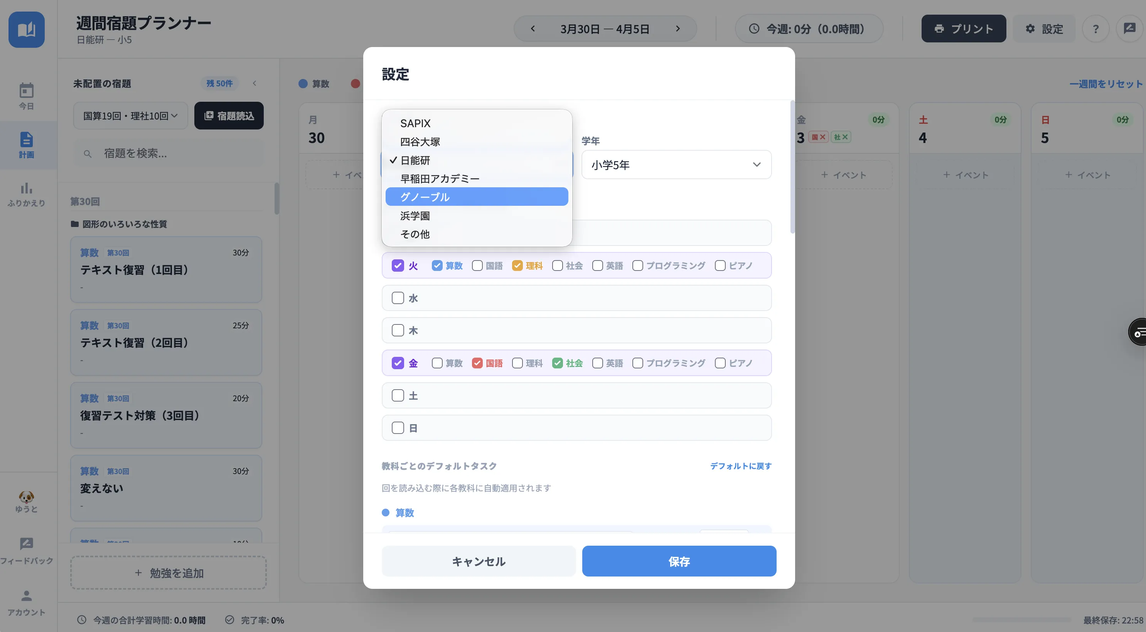The image size is (1146, 632).
Task: Click the search magnifier icon
Action: [88, 154]
